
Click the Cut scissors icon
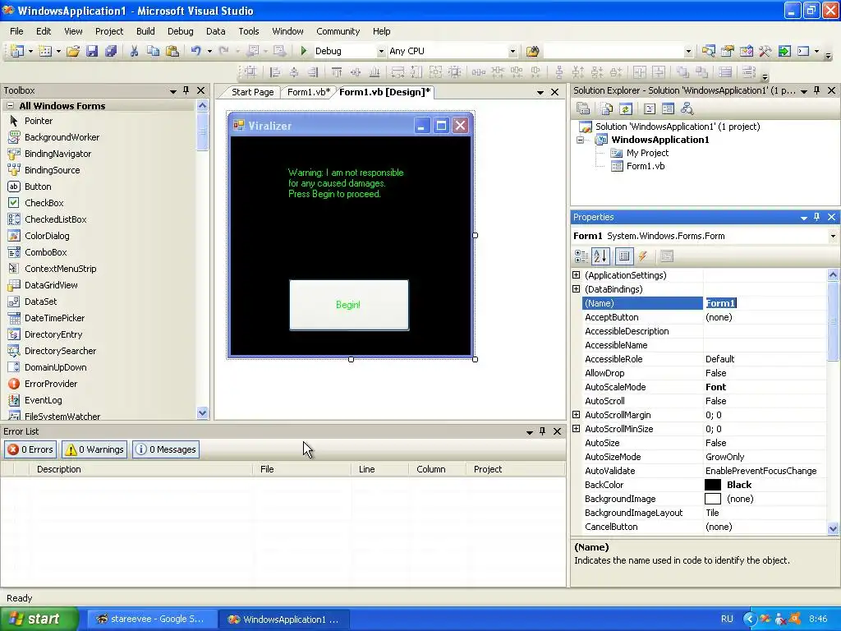[134, 51]
